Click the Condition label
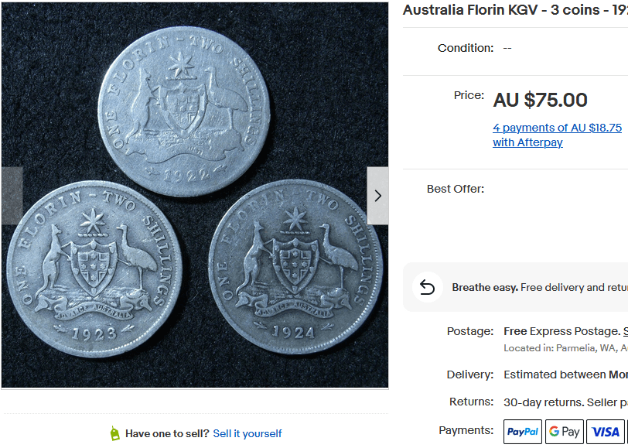The height and width of the screenshot is (448, 628). tap(466, 48)
